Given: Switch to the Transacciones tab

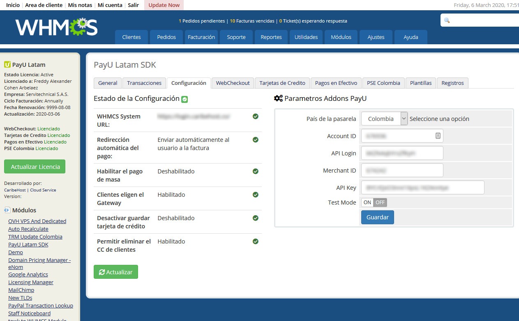Looking at the screenshot, I should pos(144,83).
